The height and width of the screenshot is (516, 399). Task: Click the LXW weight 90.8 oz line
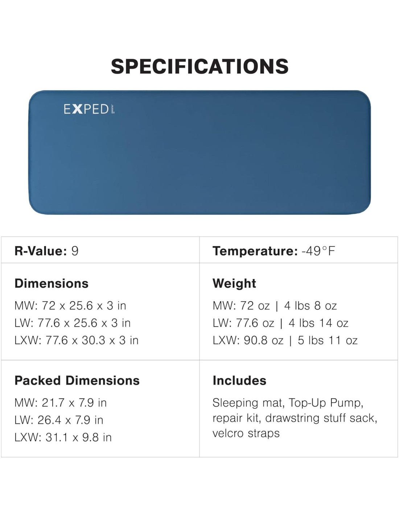285,340
